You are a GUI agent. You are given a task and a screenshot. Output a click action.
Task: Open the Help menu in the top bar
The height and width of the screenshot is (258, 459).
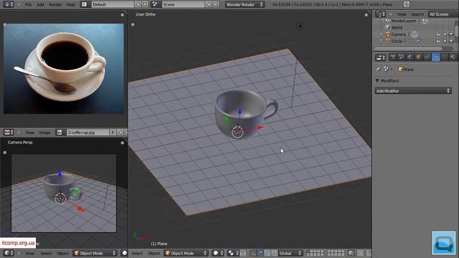(x=71, y=4)
